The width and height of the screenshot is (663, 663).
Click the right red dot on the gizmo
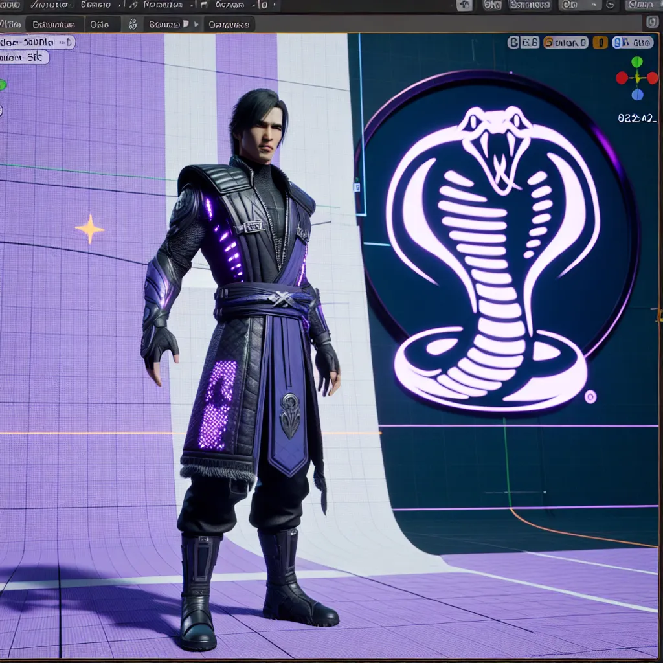click(x=652, y=78)
